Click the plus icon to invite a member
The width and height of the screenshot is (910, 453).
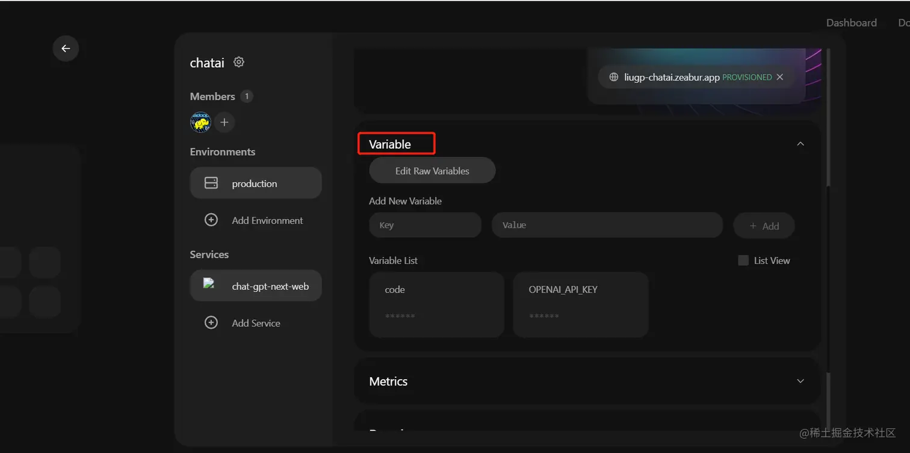pyautogui.click(x=224, y=122)
